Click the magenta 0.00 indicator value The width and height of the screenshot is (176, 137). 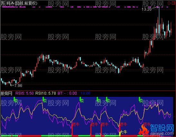click(73, 93)
